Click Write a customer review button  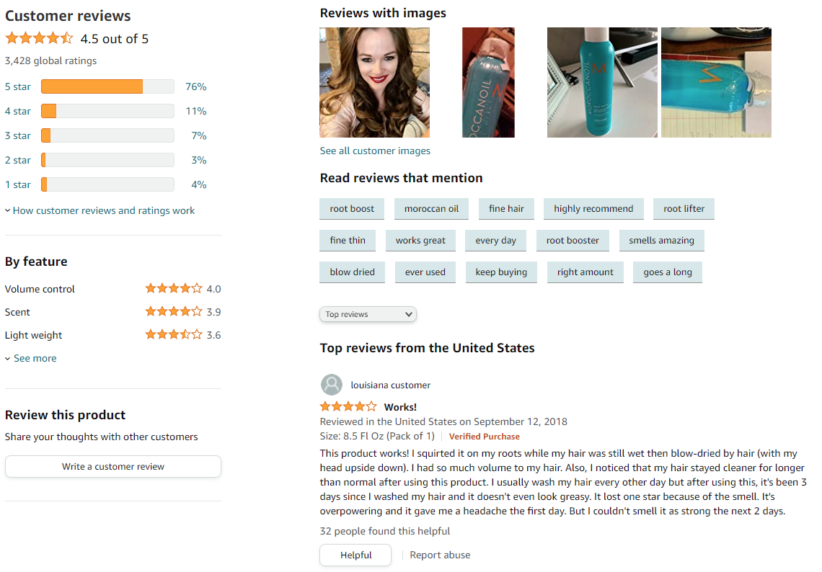pos(113,466)
